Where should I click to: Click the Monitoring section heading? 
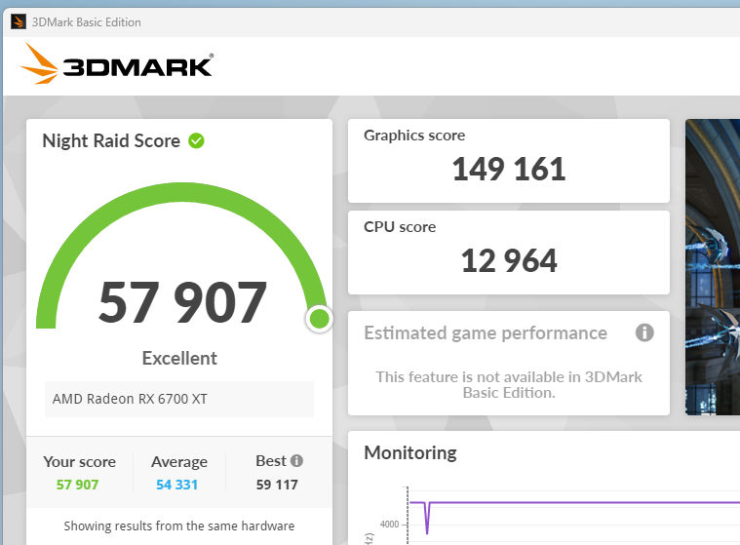(x=410, y=453)
